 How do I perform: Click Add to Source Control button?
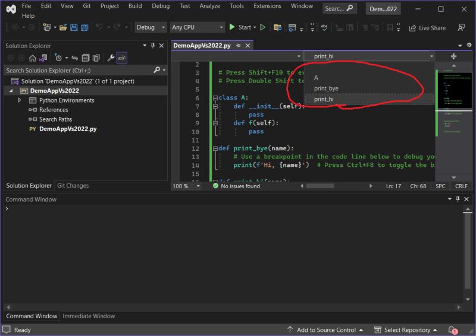(325, 330)
